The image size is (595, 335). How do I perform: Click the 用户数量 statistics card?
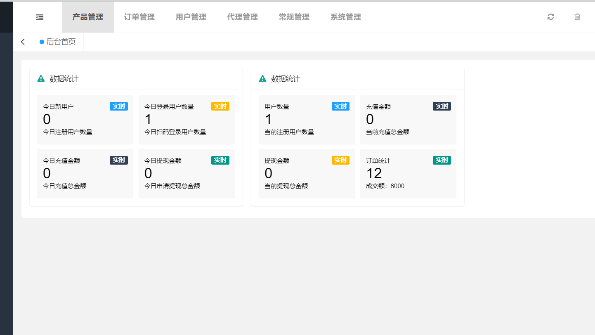pyautogui.click(x=307, y=120)
